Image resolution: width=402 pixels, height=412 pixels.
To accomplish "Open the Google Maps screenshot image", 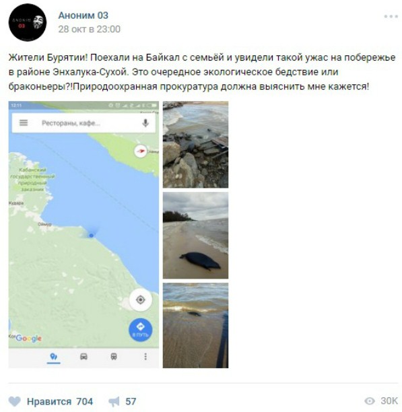I will (x=83, y=234).
